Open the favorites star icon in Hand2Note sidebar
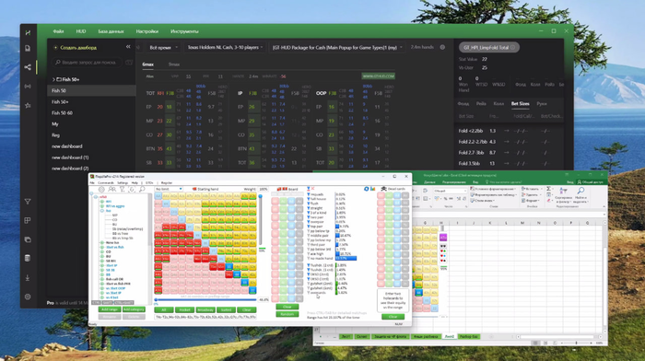The width and height of the screenshot is (645, 361). tap(28, 106)
